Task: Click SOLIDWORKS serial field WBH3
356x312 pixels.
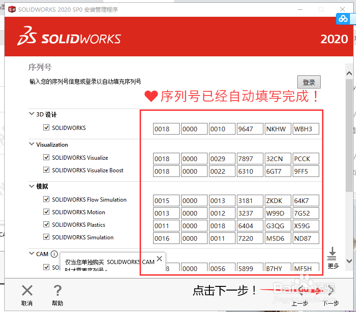Action: pyautogui.click(x=306, y=129)
